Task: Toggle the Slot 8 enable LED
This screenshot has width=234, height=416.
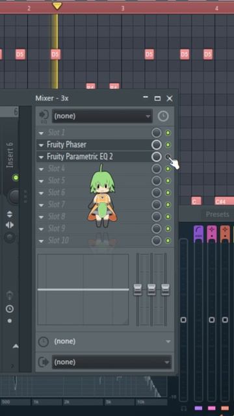Action: point(168,216)
